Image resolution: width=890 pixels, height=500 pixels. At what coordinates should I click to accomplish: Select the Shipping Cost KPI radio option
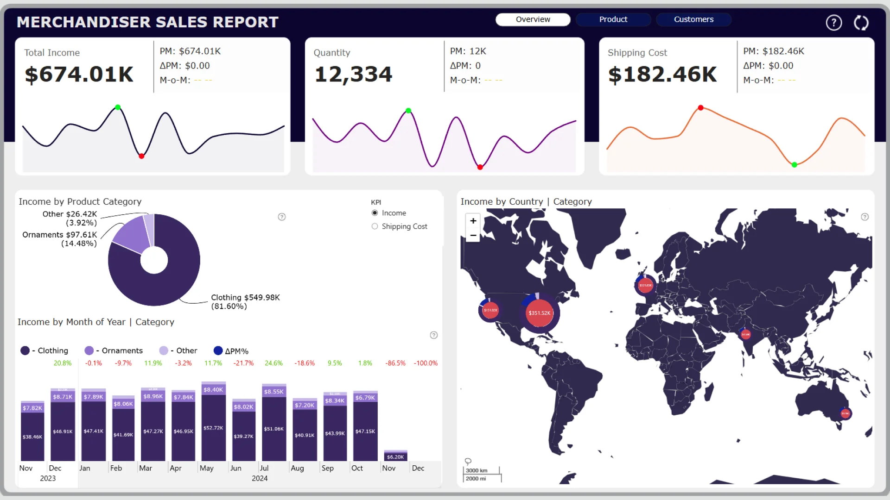tap(375, 226)
